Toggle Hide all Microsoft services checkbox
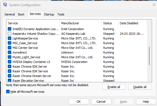Image resolution: width=157 pixels, height=106 pixels. pos(8,92)
